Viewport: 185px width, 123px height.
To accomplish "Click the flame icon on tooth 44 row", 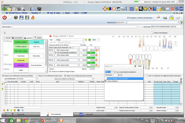I will coord(96,50).
